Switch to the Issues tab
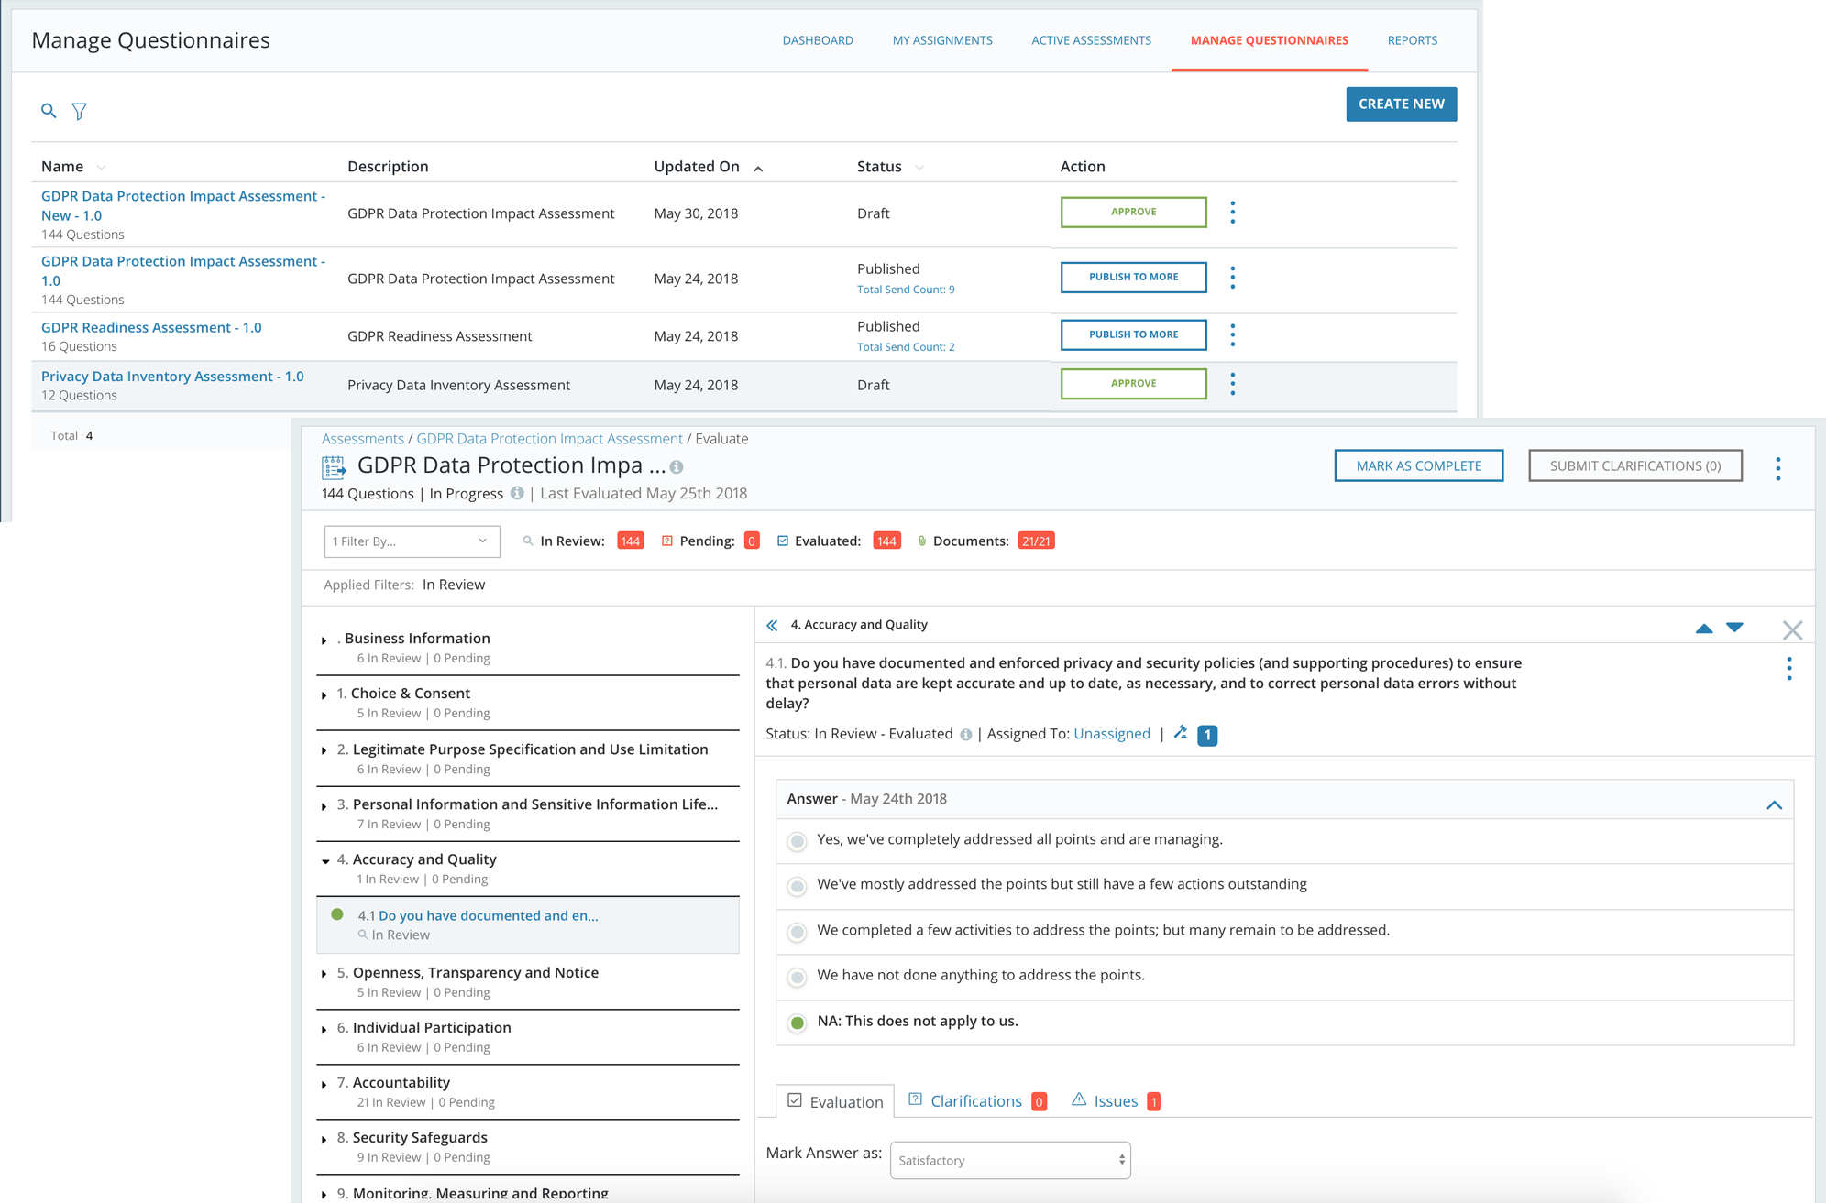The image size is (1826, 1203). [x=1116, y=1100]
